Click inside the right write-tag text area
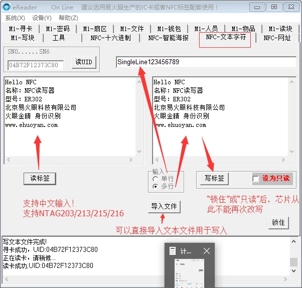Image resolution: width=302 pixels, height=288 pixels. click(x=221, y=117)
